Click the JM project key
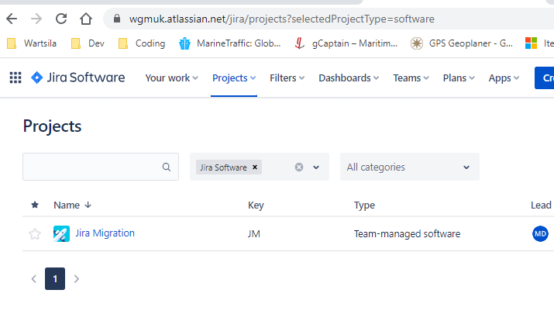Screen dimensions: 554x314 [253, 233]
